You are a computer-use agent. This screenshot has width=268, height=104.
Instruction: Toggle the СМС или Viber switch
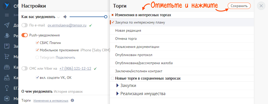point(25,68)
